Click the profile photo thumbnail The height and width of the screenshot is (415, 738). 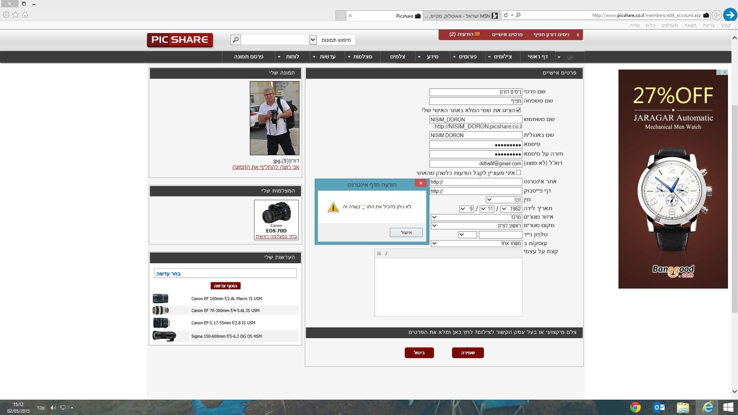[274, 118]
